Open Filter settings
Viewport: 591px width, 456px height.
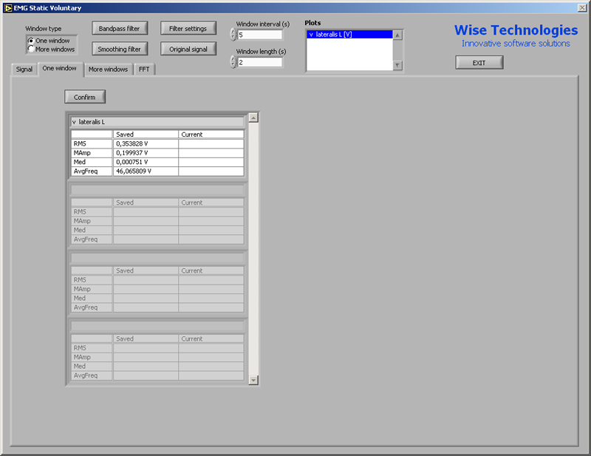[x=188, y=28]
